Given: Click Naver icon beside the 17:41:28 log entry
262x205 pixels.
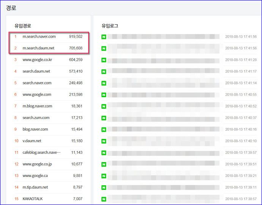Looking at the screenshot, I should [x=104, y=60].
